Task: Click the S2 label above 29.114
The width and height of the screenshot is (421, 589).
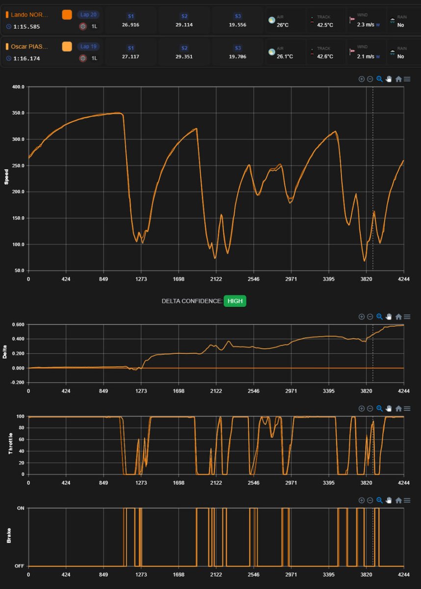Action: point(184,16)
